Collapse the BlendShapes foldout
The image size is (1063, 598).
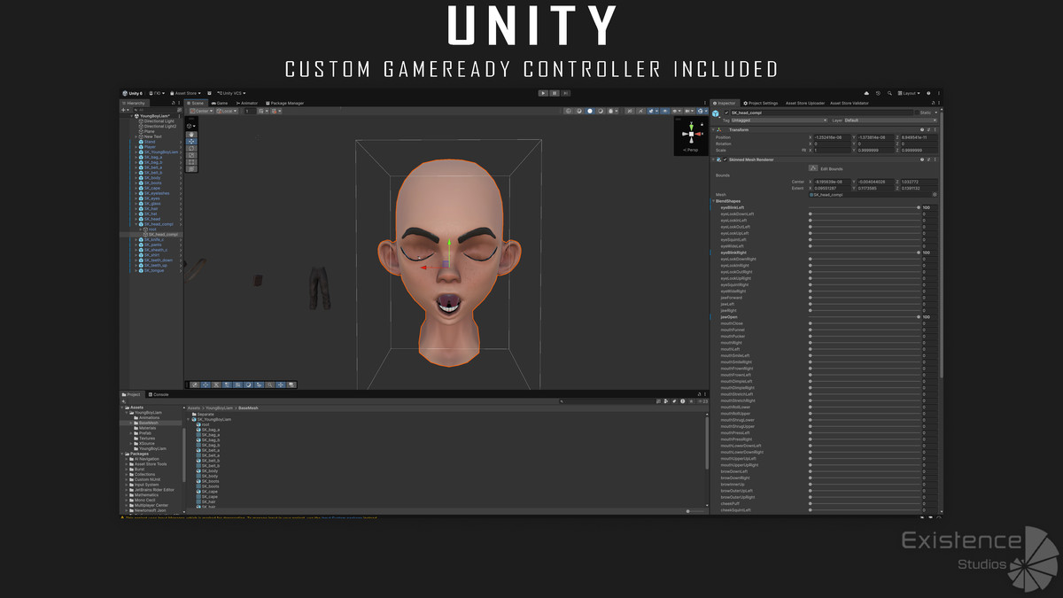(713, 201)
